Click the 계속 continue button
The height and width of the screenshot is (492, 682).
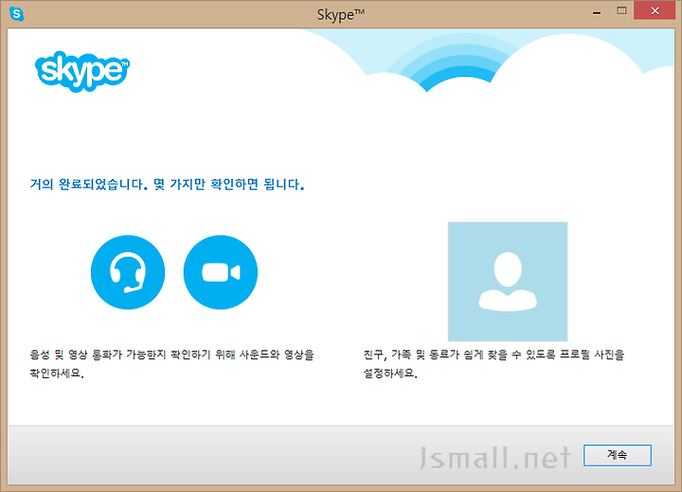click(x=618, y=455)
